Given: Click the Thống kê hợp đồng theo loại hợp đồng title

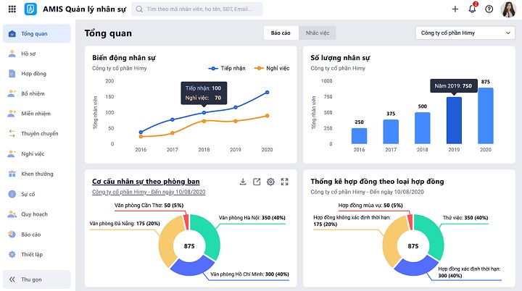Looking at the screenshot, I should pyautogui.click(x=377, y=182).
